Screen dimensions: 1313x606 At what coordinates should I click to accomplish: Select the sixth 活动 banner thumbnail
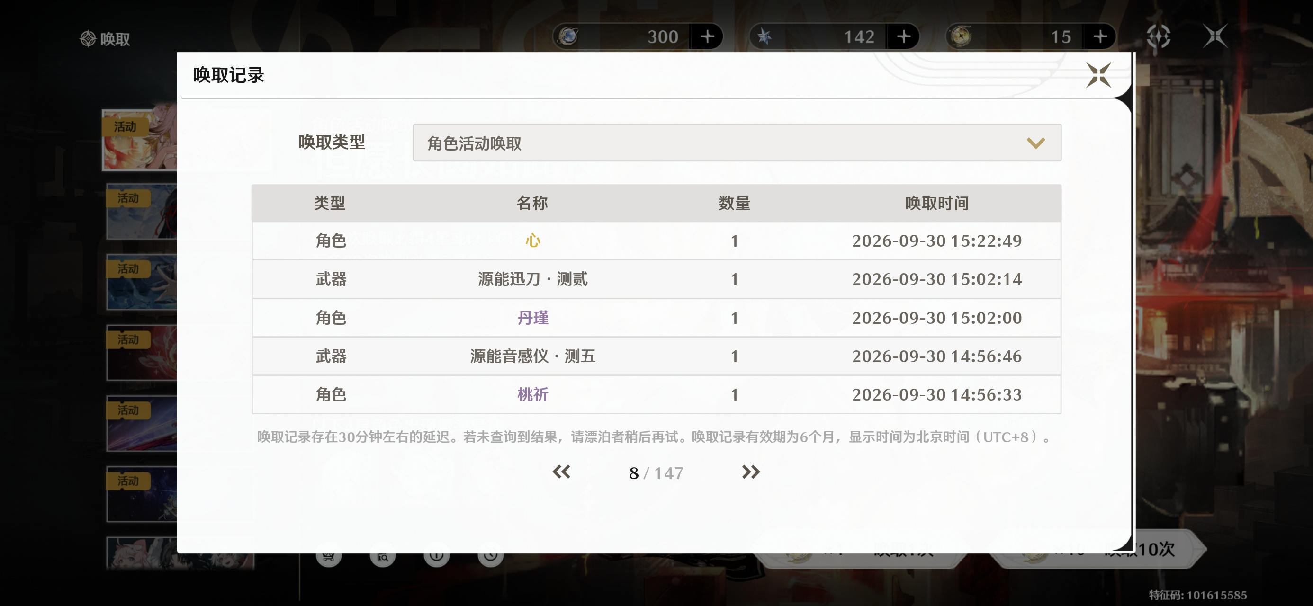point(142,494)
